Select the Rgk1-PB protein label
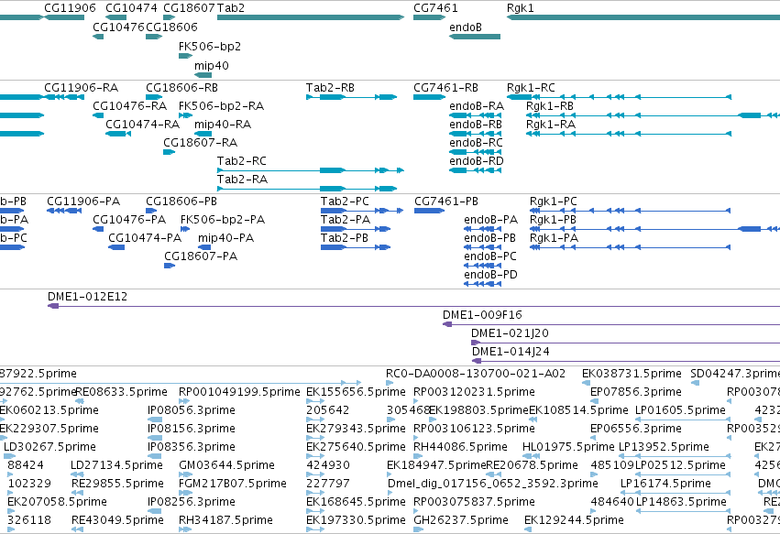Image resolution: width=780 pixels, height=534 pixels. [x=554, y=220]
